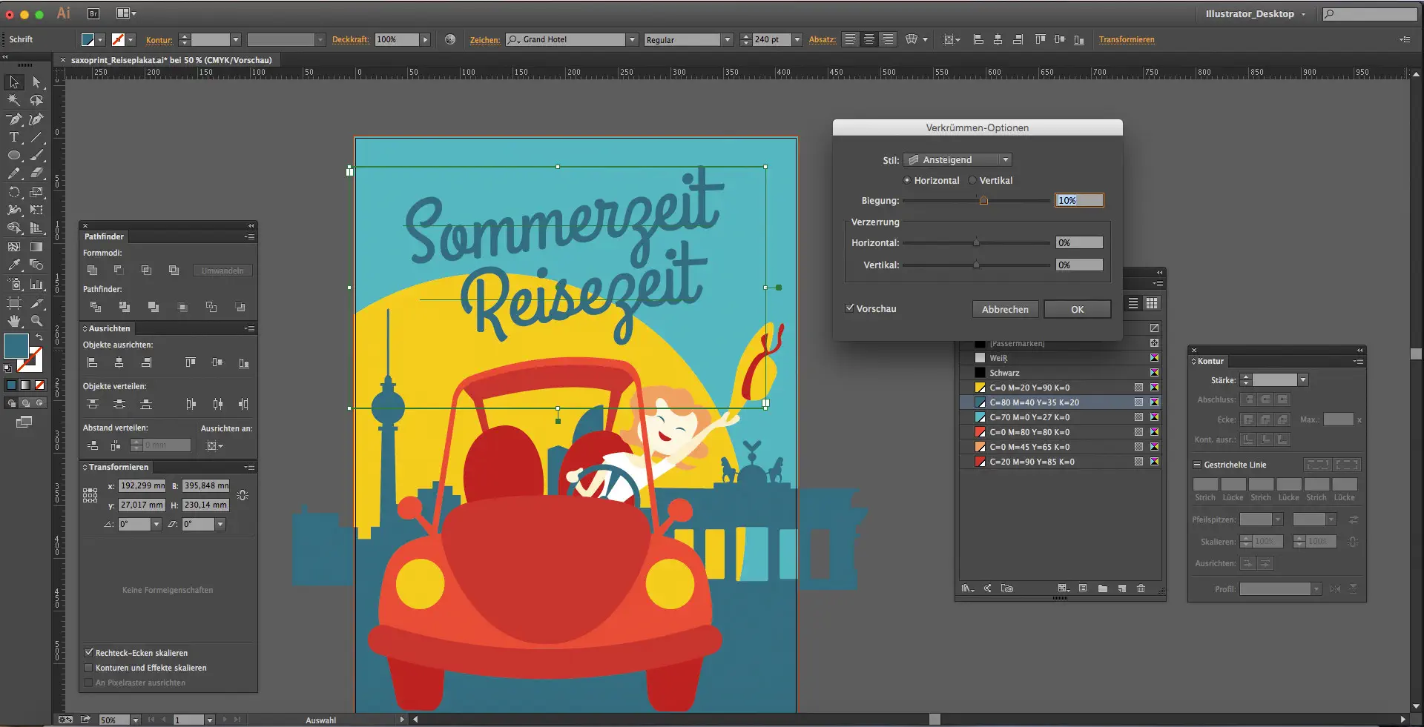Select the Zoom tool
The width and height of the screenshot is (1424, 727).
click(38, 321)
